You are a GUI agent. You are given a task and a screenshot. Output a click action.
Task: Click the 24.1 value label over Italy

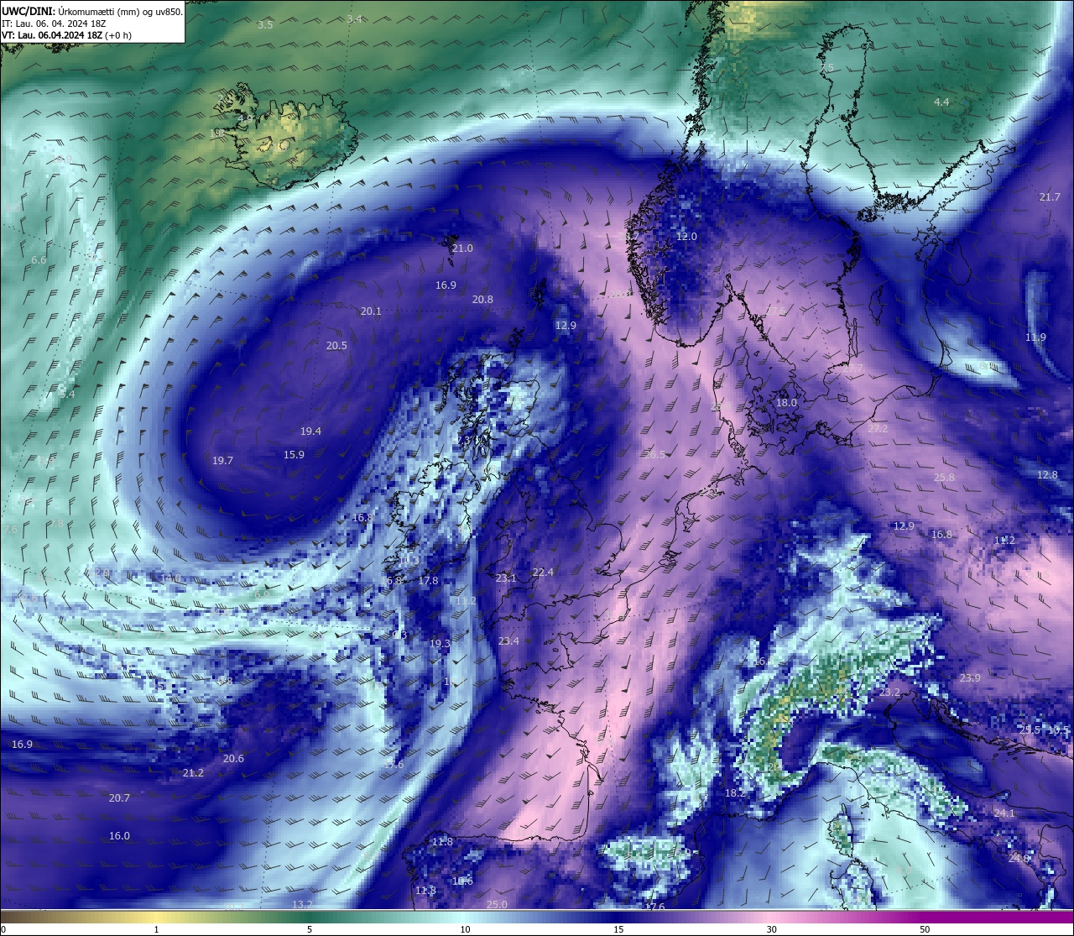pyautogui.click(x=1004, y=814)
